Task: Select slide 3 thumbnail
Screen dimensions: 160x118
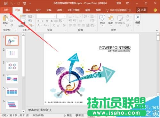Action: 12,66
